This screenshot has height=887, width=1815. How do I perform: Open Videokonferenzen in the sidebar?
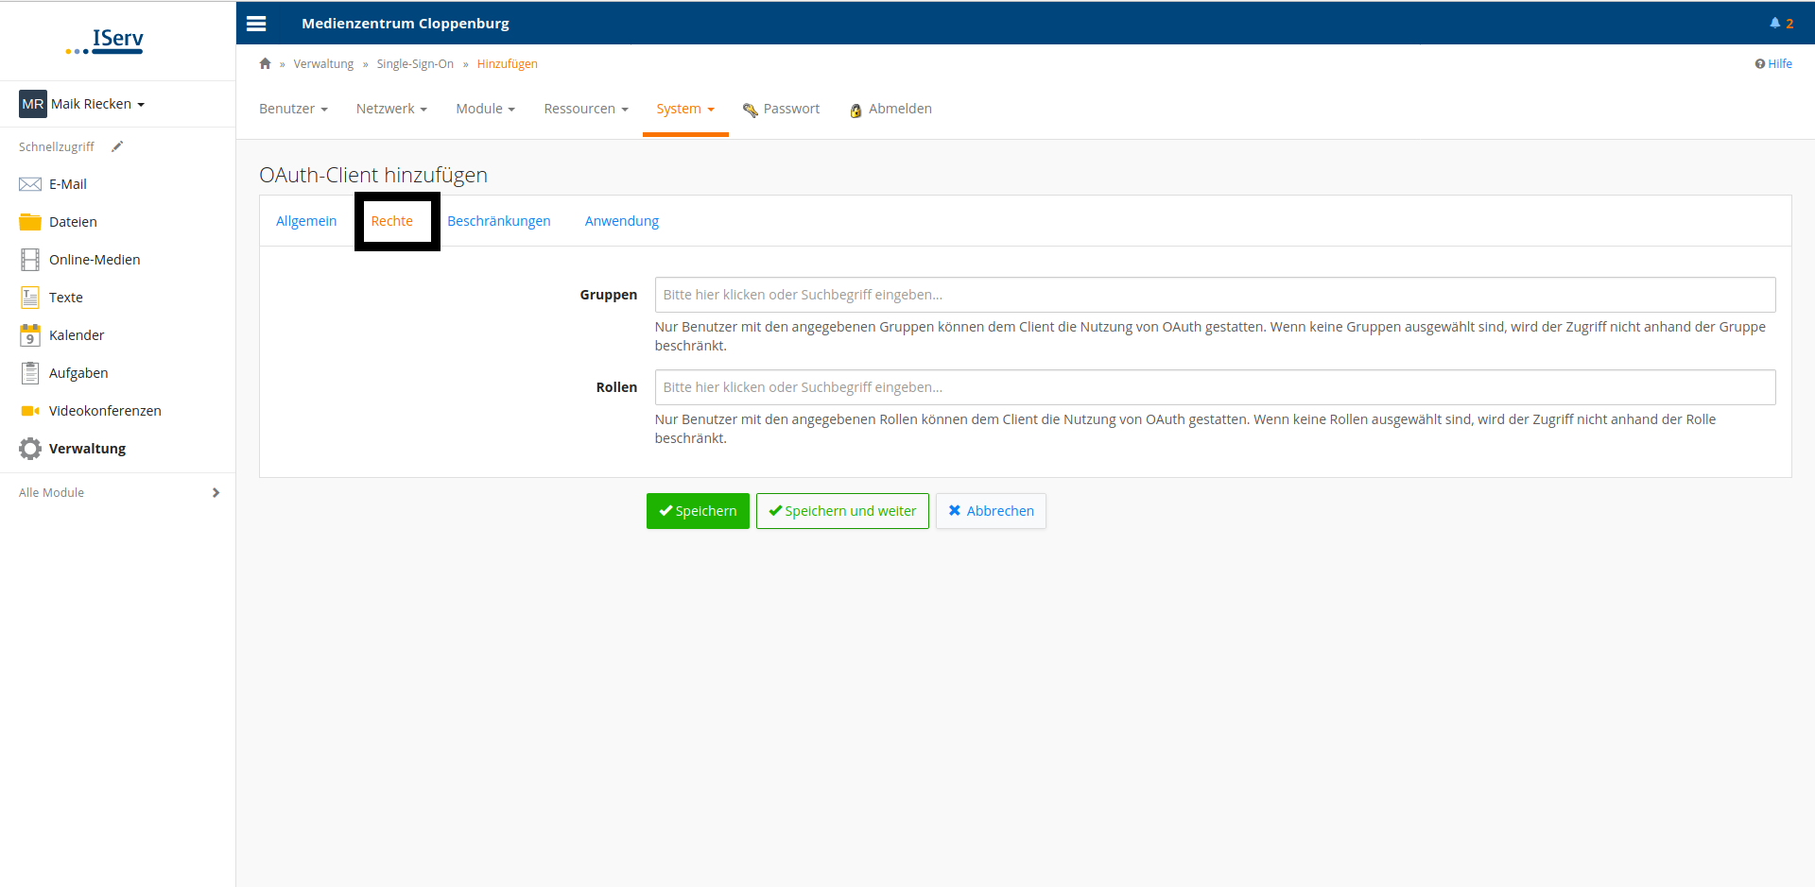pos(104,411)
